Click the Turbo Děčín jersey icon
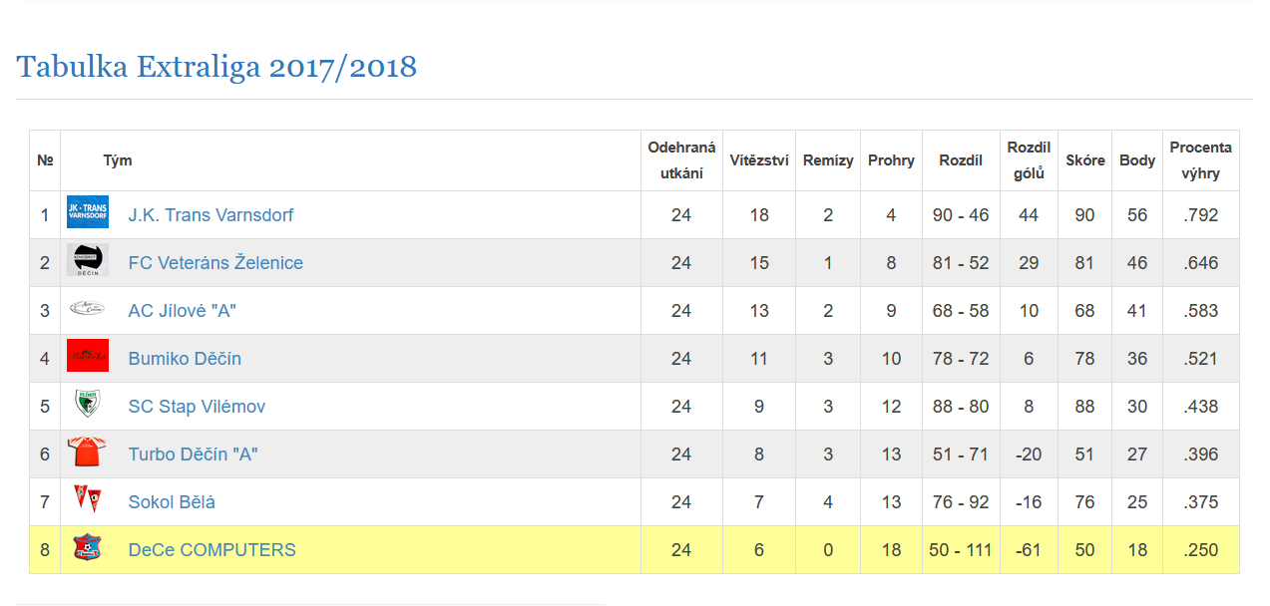 coord(88,452)
